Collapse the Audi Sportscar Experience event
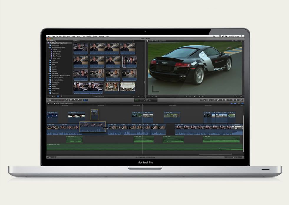 (47, 43)
